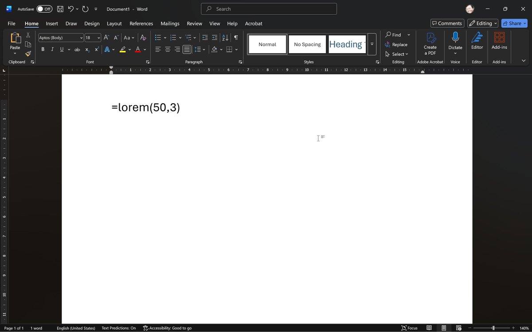Viewport: 532px width, 332px height.
Task: Switch to the Design tab
Action: [x=92, y=23]
